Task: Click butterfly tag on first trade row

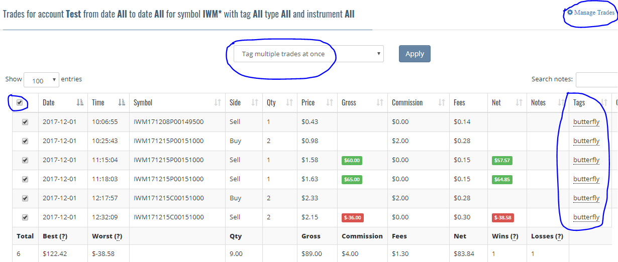Action: click(x=586, y=122)
